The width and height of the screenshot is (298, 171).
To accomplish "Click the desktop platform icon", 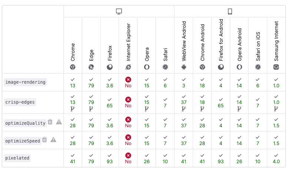I will tap(119, 12).
